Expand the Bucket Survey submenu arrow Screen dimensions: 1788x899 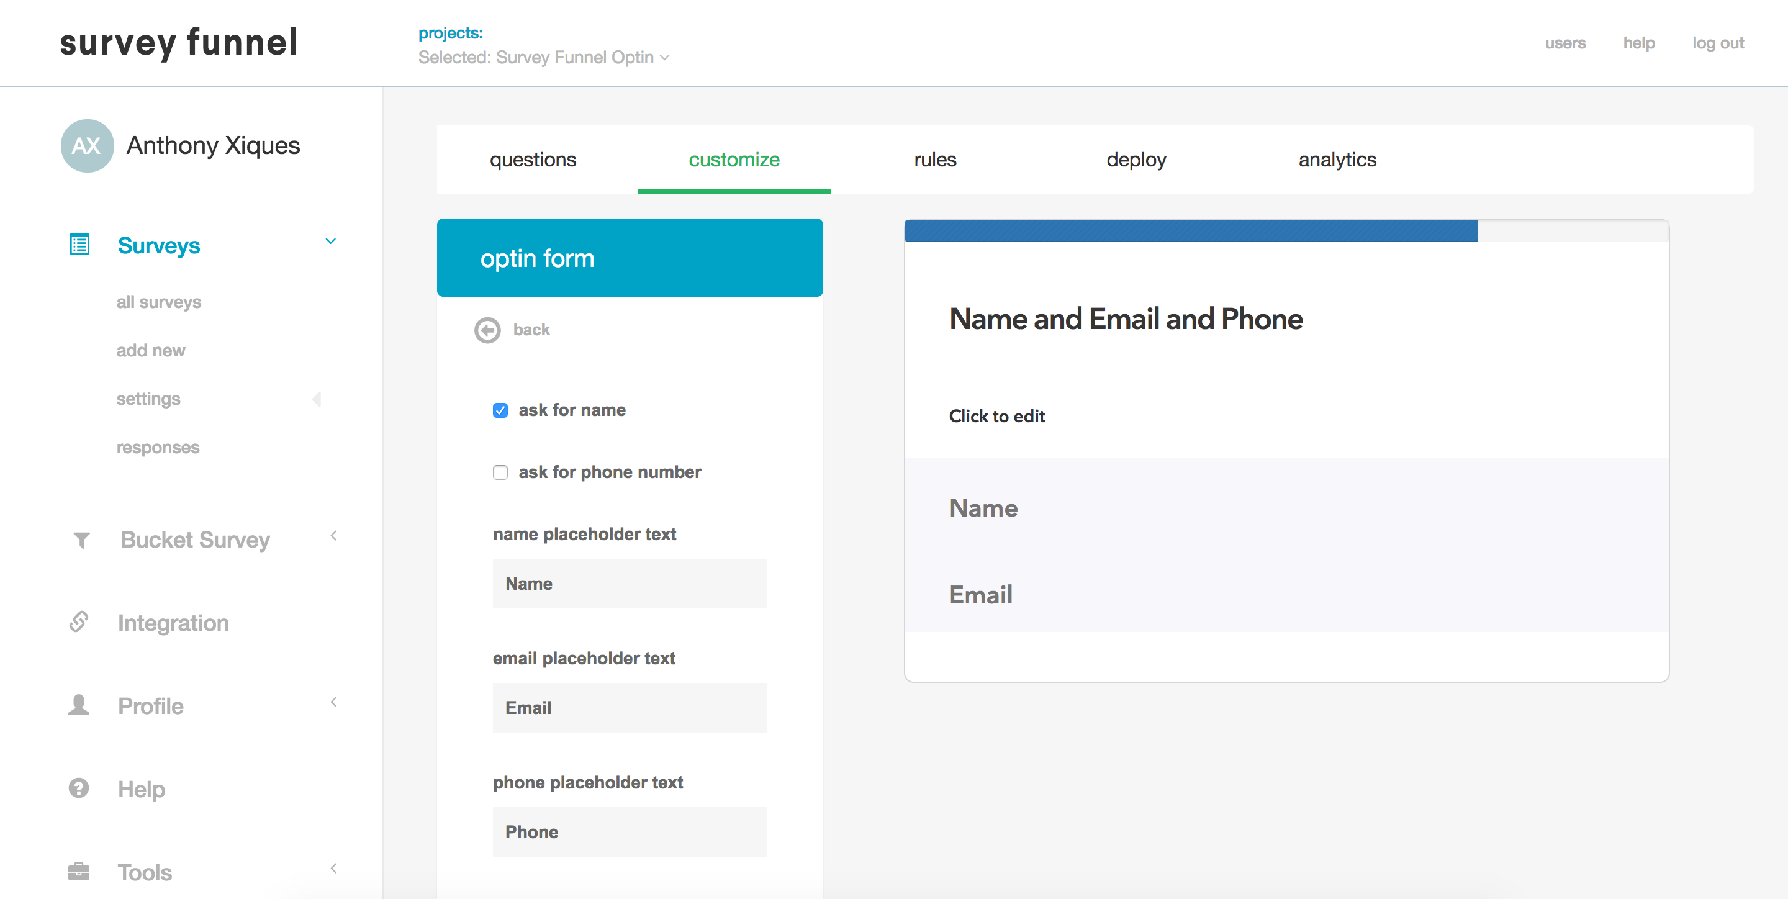334,536
